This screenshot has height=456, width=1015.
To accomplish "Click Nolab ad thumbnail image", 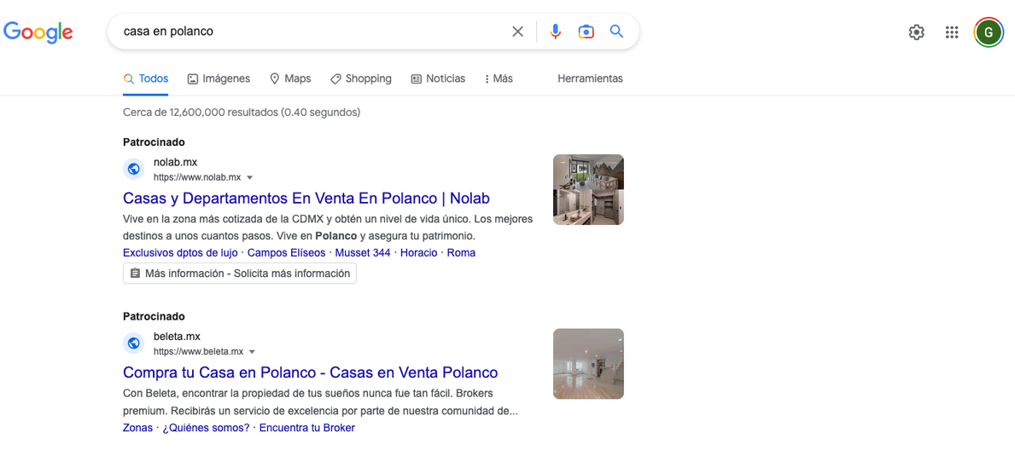I will [588, 189].
